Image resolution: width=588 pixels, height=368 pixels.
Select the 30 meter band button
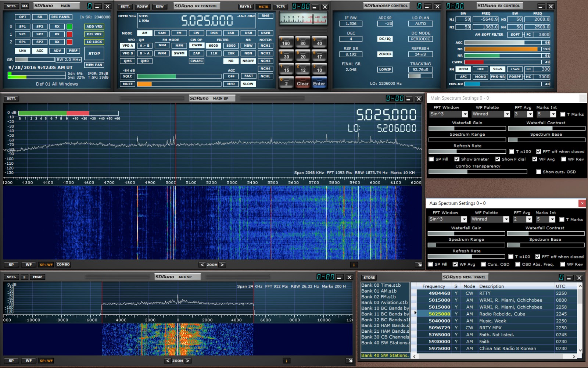tap(286, 55)
